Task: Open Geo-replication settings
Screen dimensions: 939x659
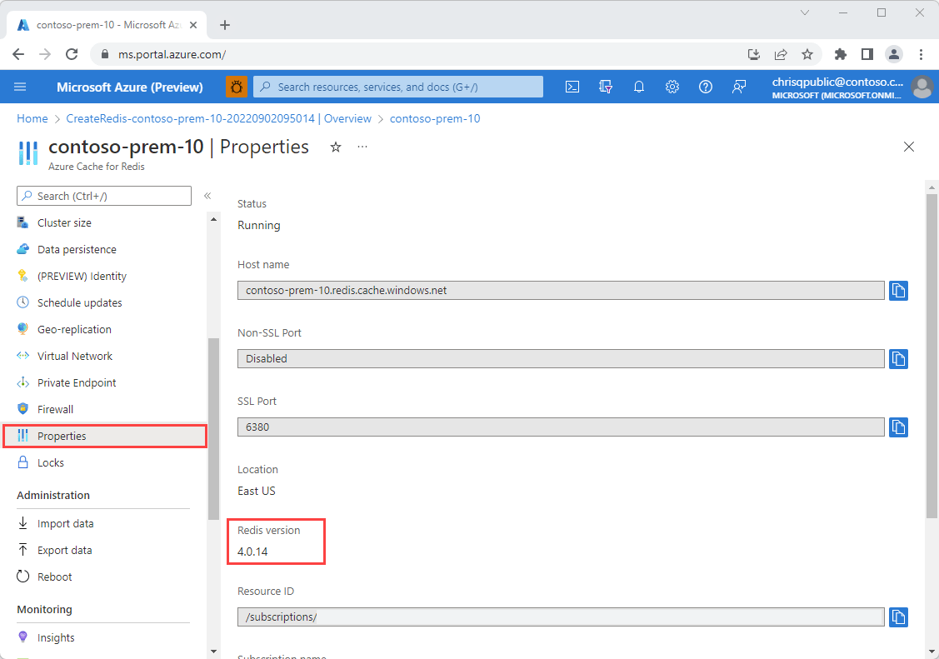Action: point(74,329)
